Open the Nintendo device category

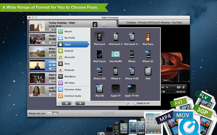[x=74, y=70]
